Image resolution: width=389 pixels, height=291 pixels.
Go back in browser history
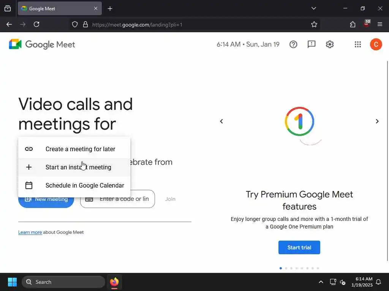coord(9,25)
